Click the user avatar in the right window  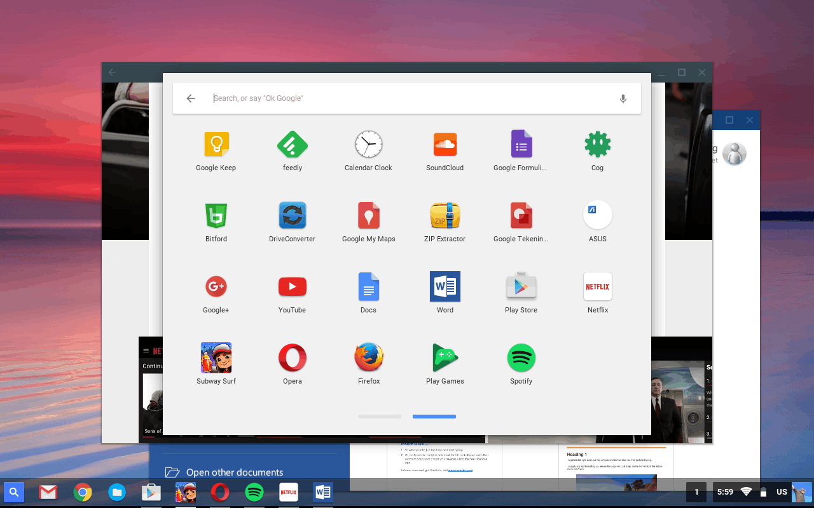coord(735,154)
